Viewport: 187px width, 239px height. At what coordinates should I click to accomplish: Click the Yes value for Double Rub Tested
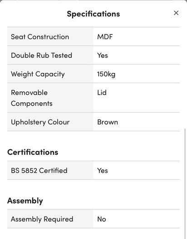(103, 56)
